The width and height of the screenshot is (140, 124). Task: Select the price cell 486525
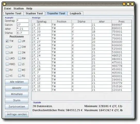pyautogui.click(x=122, y=56)
